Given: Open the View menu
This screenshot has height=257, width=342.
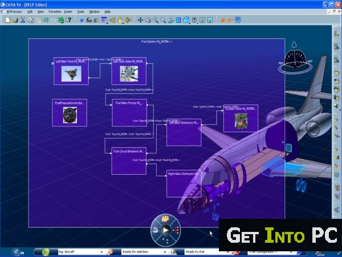Looking at the screenshot, I should coord(40,12).
